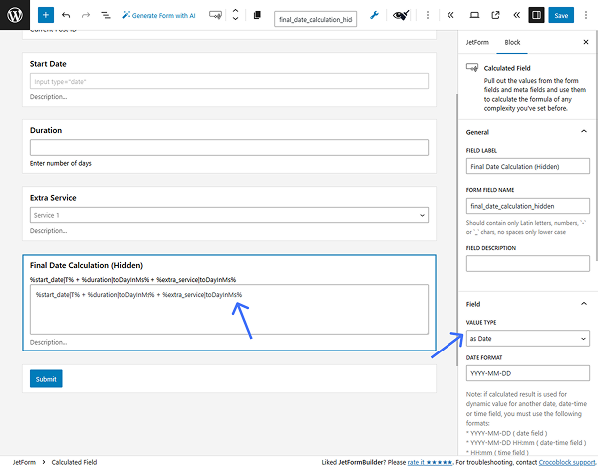
Task: Collapse the General panel
Action: (526, 132)
